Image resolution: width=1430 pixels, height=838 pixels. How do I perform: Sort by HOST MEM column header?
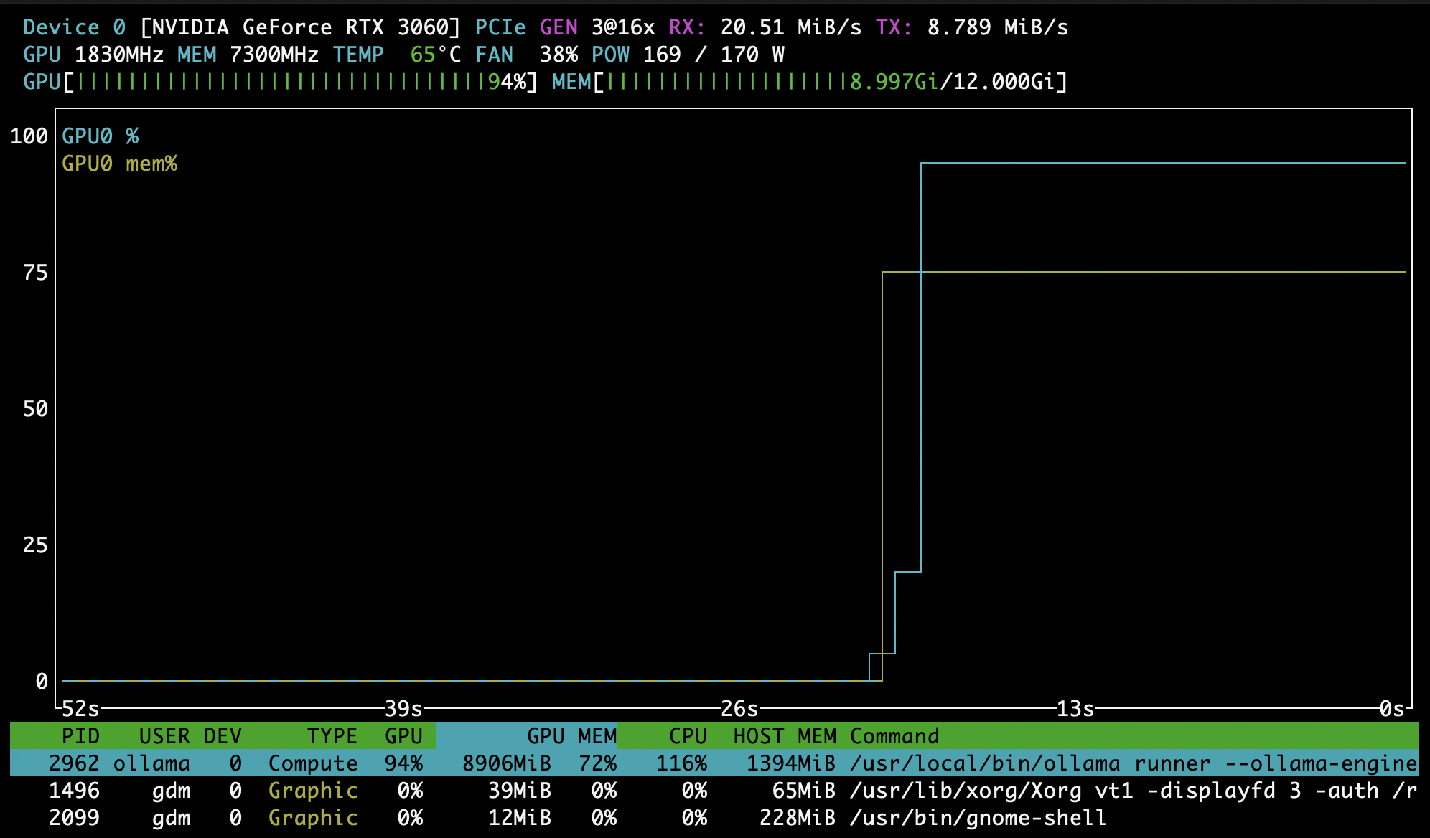pos(785,736)
